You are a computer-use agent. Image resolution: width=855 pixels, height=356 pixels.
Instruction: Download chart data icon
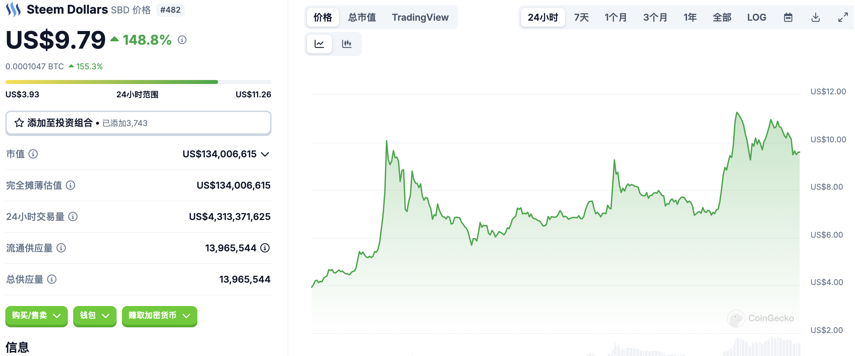click(816, 17)
